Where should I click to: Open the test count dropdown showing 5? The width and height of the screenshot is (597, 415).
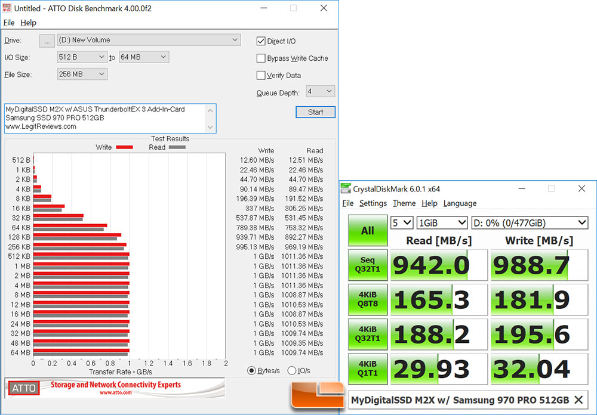click(402, 223)
